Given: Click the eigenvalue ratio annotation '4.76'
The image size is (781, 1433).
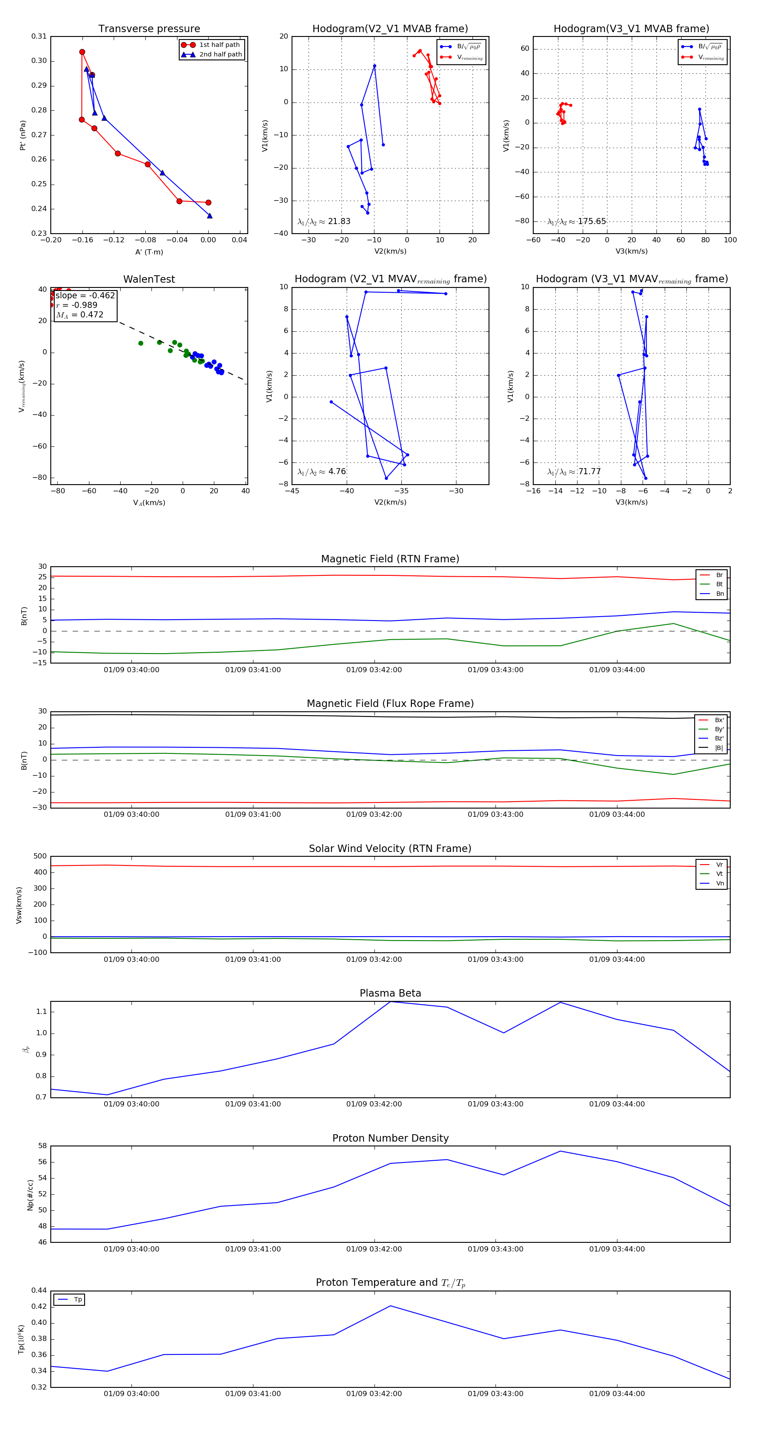Looking at the screenshot, I should (x=322, y=472).
